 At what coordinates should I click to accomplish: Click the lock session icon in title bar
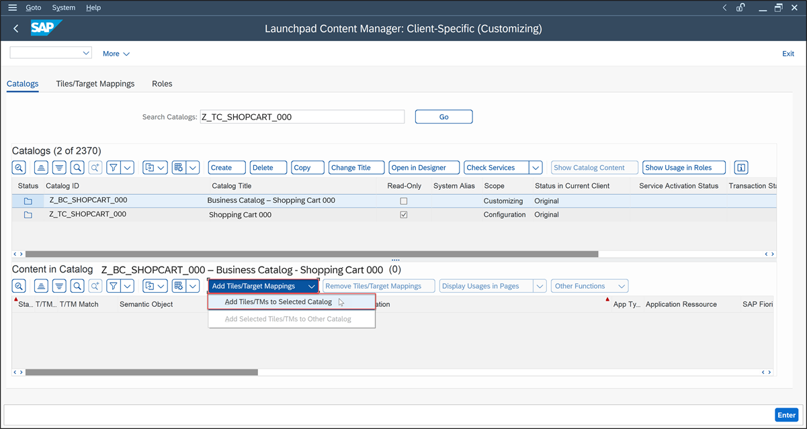coord(740,7)
